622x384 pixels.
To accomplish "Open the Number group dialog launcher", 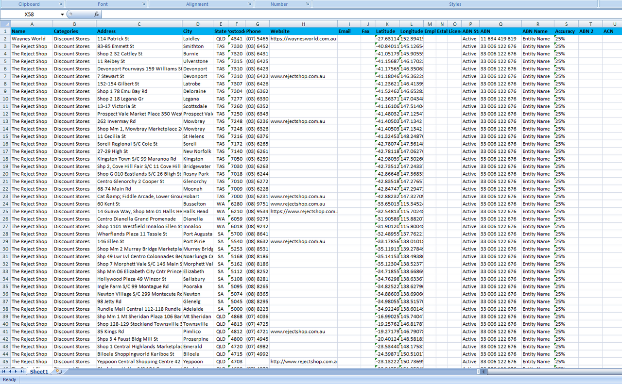I will tap(308, 4).
